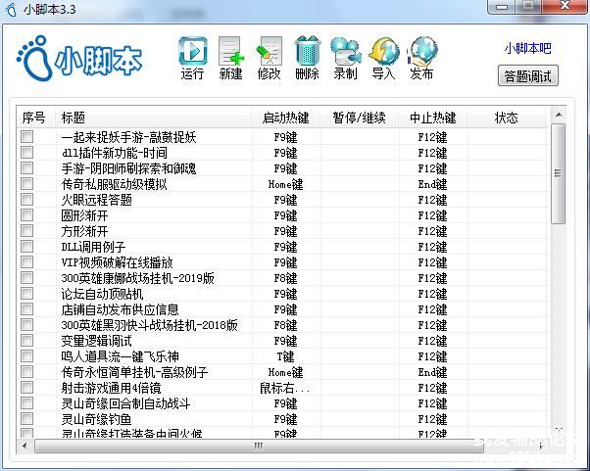
Task: Click the 暂停/继续 column header
Action: (360, 118)
